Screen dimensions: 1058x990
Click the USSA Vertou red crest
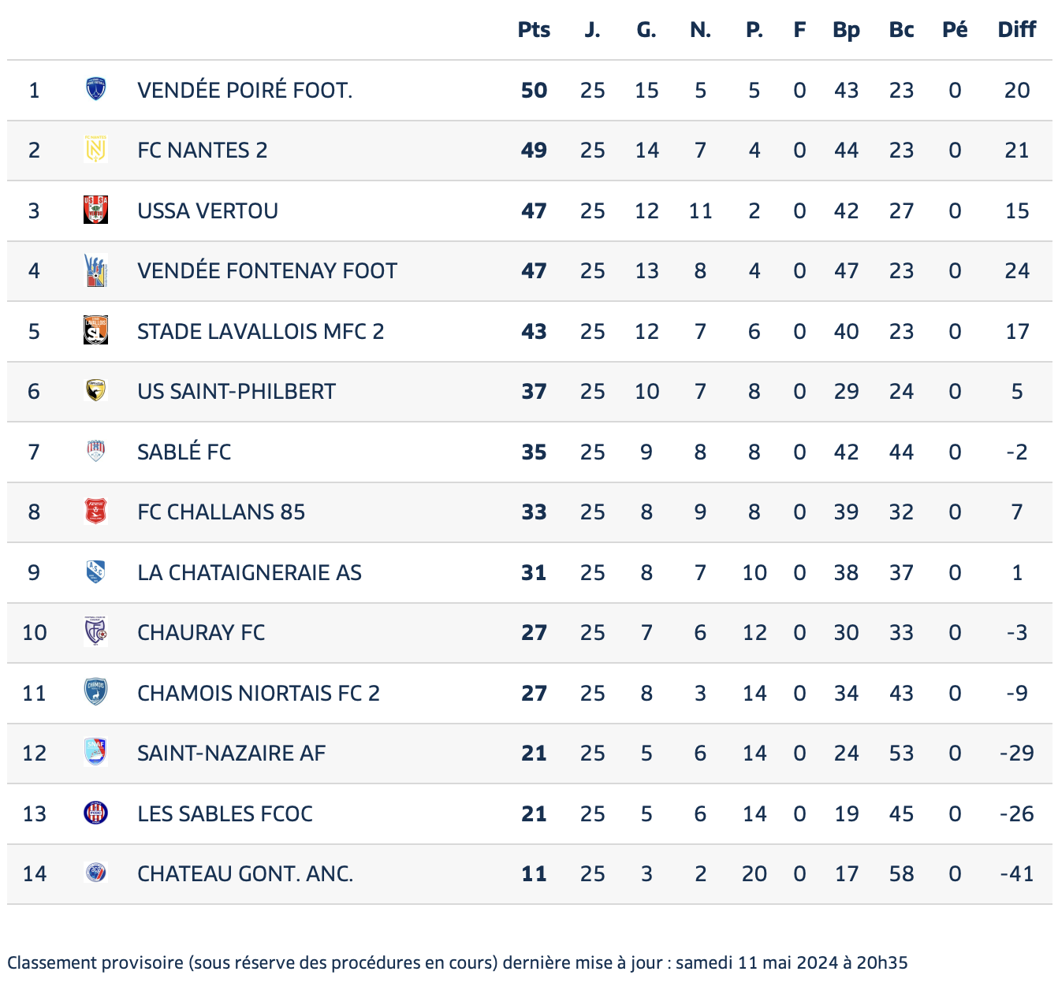(x=95, y=210)
